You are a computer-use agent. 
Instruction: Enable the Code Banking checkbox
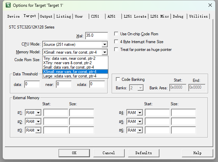(118, 79)
